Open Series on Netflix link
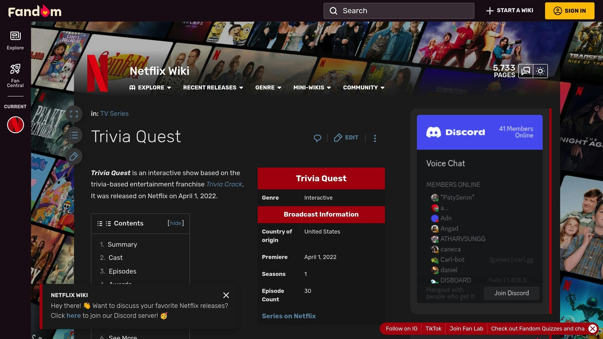The width and height of the screenshot is (603, 339). [x=289, y=316]
